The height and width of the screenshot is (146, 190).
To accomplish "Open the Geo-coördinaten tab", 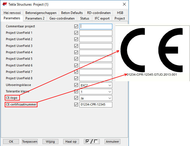I will tap(62, 18).
